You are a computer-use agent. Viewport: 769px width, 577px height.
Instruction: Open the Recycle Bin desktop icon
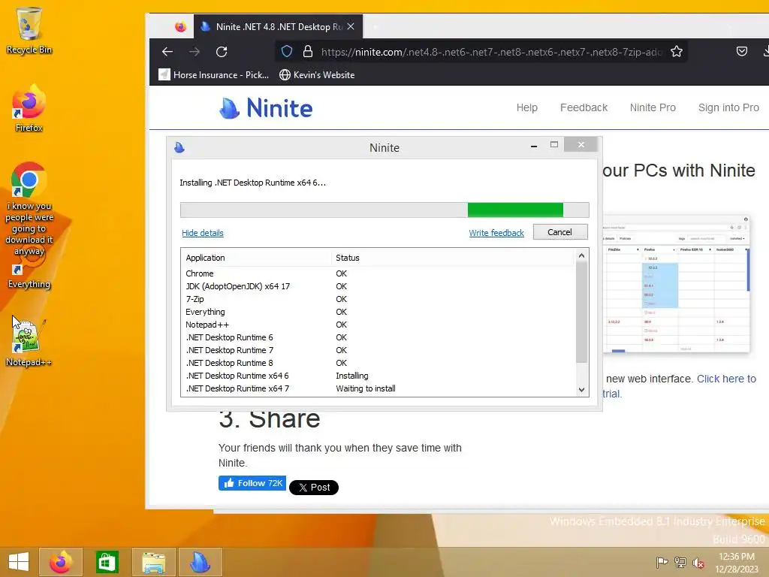29,29
